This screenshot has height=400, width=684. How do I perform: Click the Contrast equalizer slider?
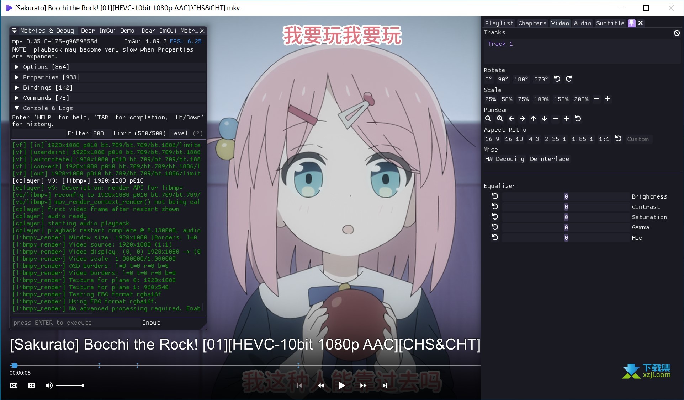(566, 207)
